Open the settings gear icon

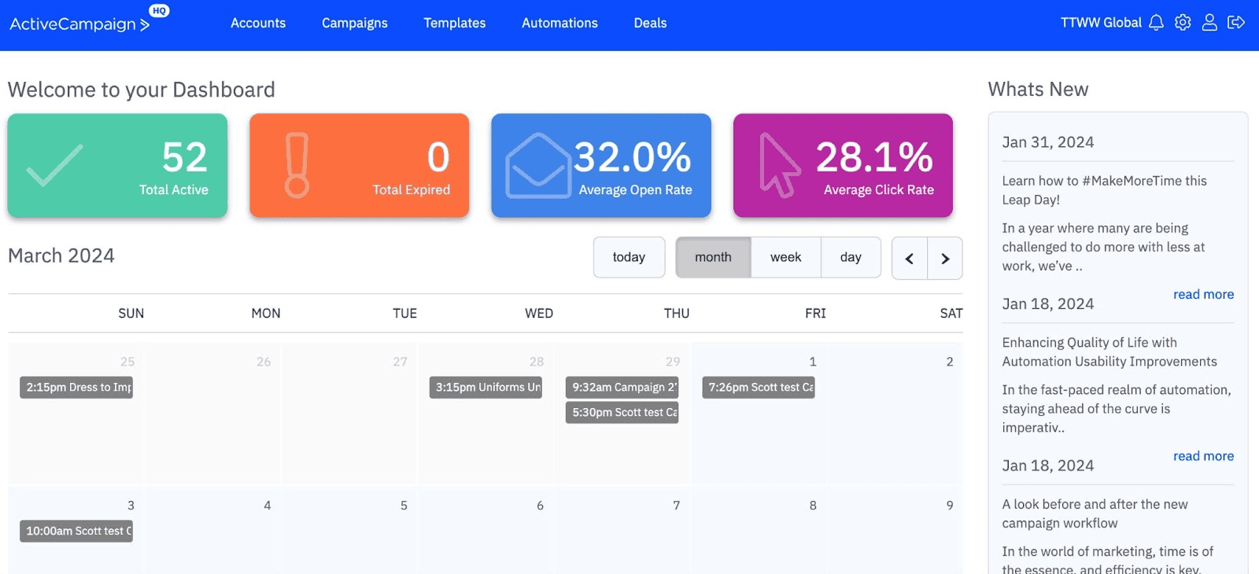pos(1183,23)
